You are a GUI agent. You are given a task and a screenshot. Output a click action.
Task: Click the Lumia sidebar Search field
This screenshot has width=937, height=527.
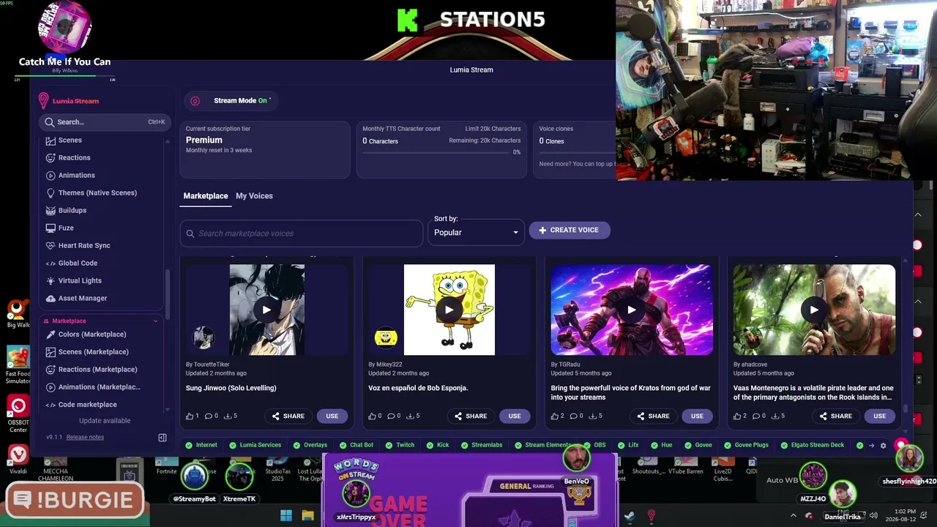pyautogui.click(x=104, y=122)
